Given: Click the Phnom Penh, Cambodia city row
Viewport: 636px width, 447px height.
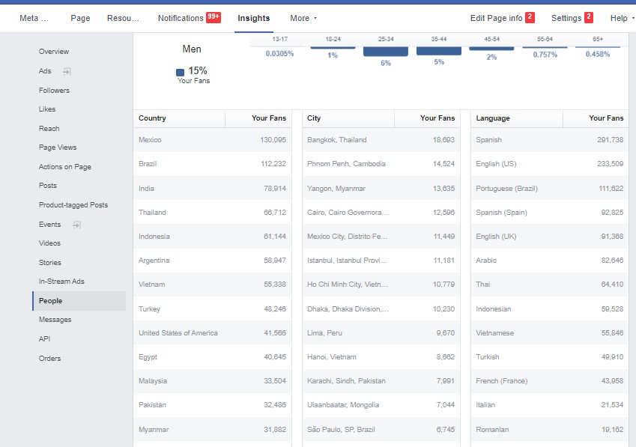Looking at the screenshot, I should click(x=381, y=164).
